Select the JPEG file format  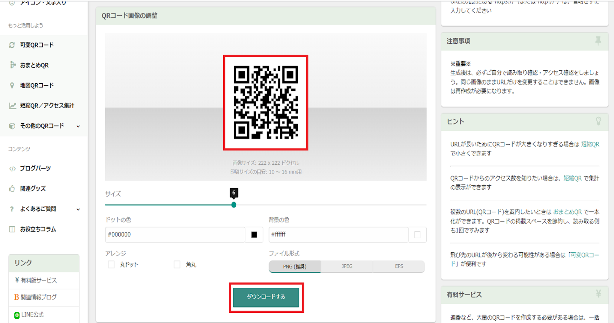coord(347,266)
